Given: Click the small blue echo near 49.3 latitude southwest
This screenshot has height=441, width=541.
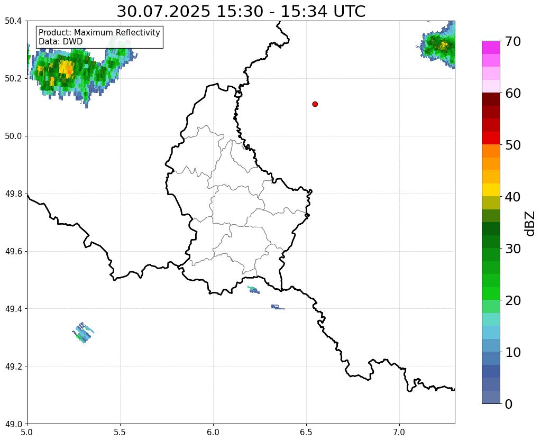Looking at the screenshot, I should tap(83, 333).
